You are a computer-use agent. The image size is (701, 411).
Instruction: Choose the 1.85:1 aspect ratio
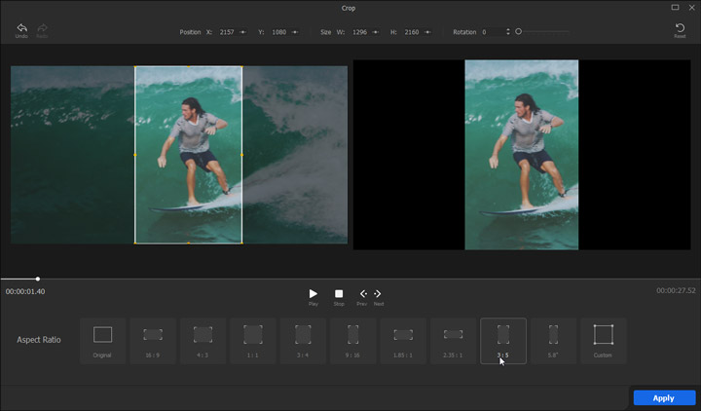coord(403,341)
